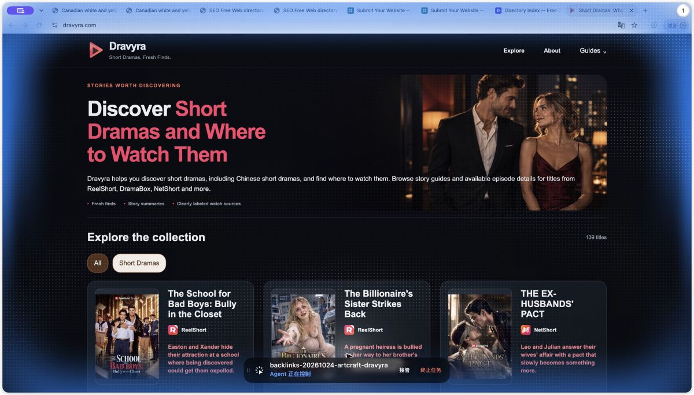Reload the page with the refresh icon

click(x=39, y=25)
